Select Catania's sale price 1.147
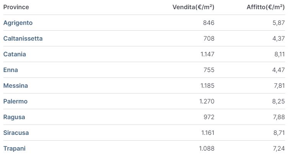 (207, 54)
